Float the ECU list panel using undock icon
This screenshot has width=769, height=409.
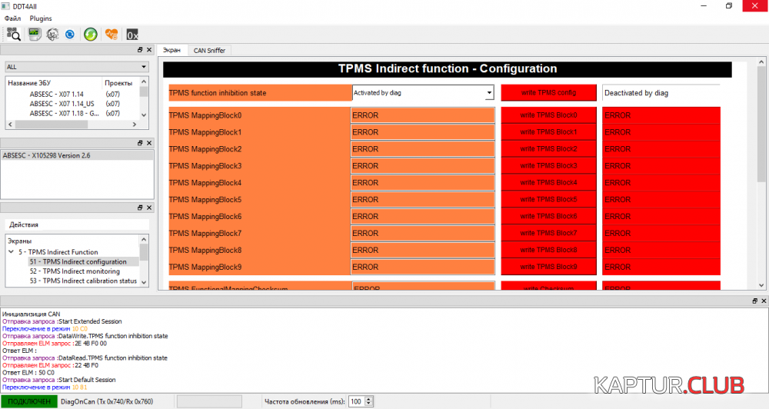tap(140, 49)
